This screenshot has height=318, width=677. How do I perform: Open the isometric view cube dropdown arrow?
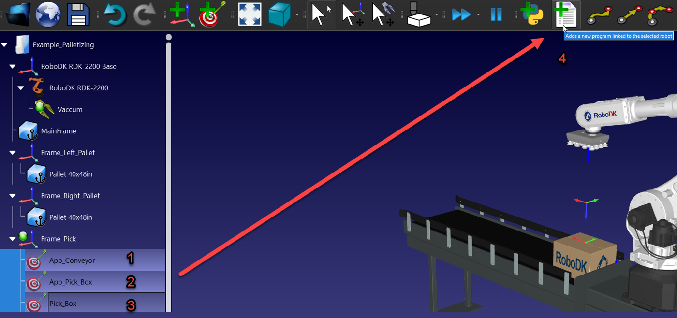click(x=297, y=15)
